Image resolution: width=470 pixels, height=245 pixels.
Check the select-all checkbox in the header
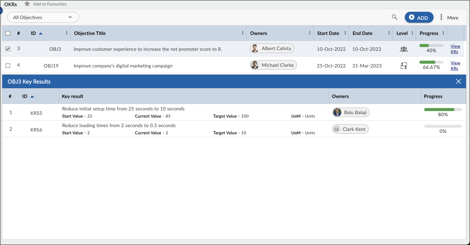point(8,33)
